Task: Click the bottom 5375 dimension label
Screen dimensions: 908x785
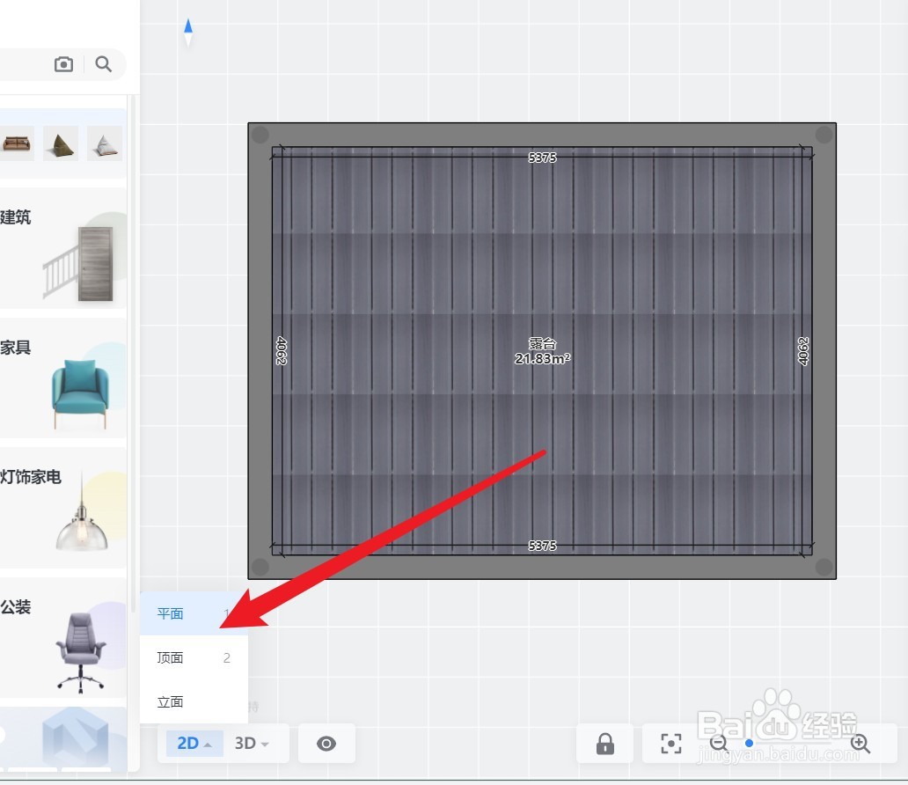Action: tap(542, 546)
